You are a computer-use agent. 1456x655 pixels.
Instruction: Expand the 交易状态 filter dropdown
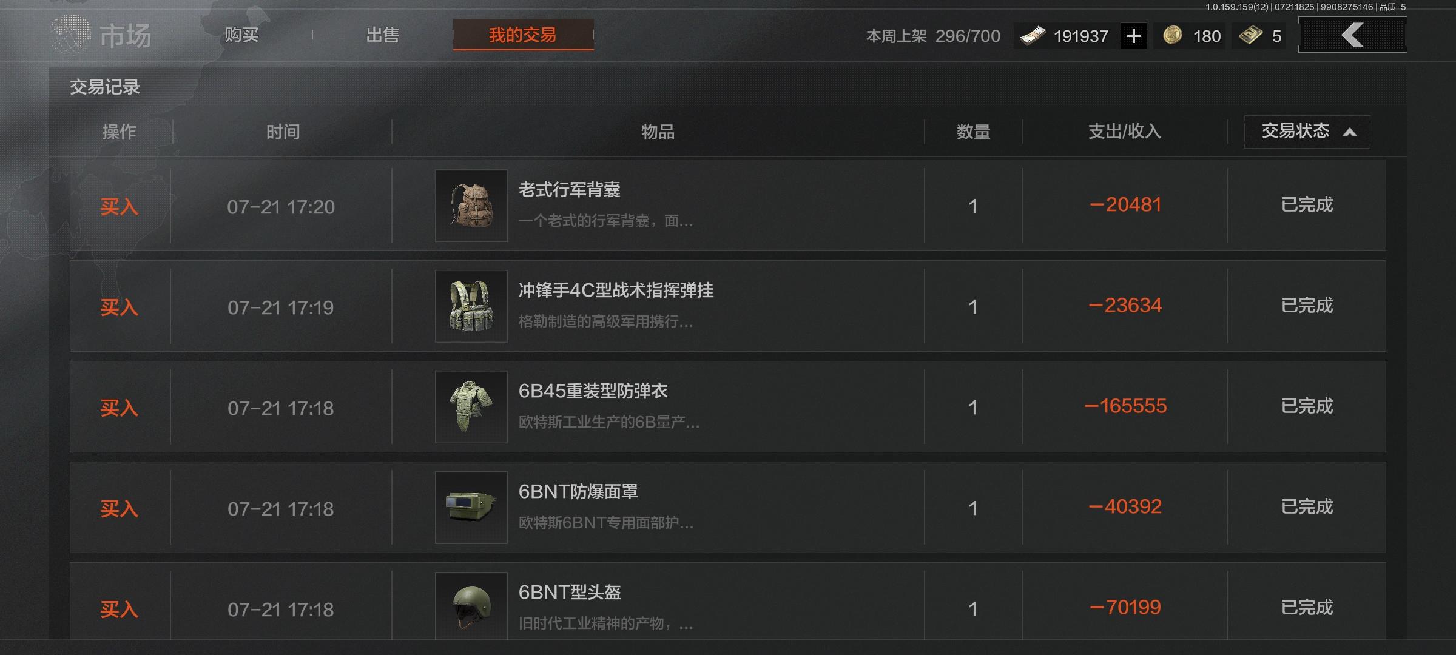(x=1307, y=132)
